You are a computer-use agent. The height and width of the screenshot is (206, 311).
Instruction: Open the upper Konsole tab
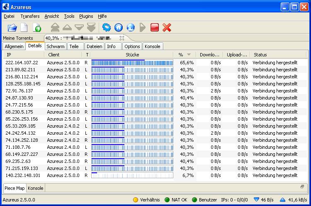pyautogui.click(x=153, y=46)
